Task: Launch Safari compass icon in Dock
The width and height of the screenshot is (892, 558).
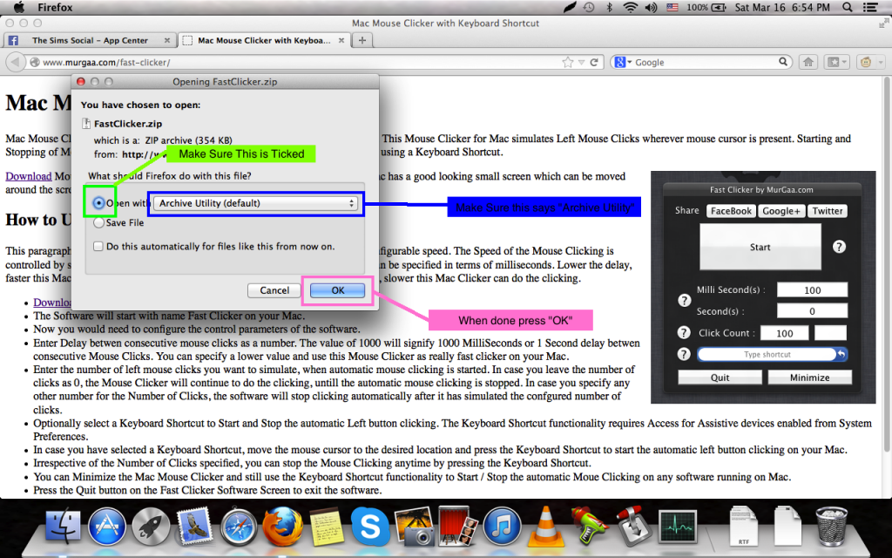Action: coord(239,526)
